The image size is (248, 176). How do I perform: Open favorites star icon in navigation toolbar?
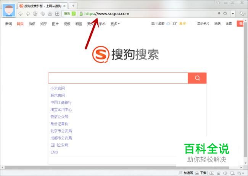point(50,14)
